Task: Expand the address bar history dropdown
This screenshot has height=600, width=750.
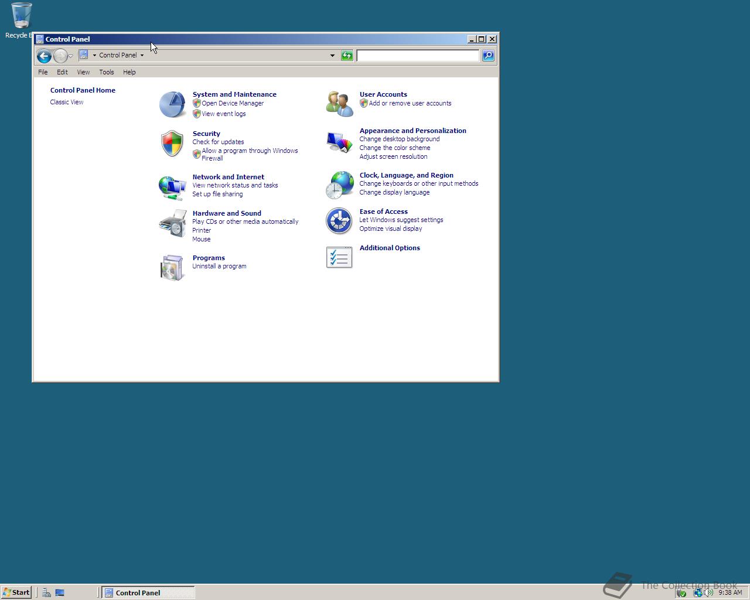Action: tap(332, 56)
